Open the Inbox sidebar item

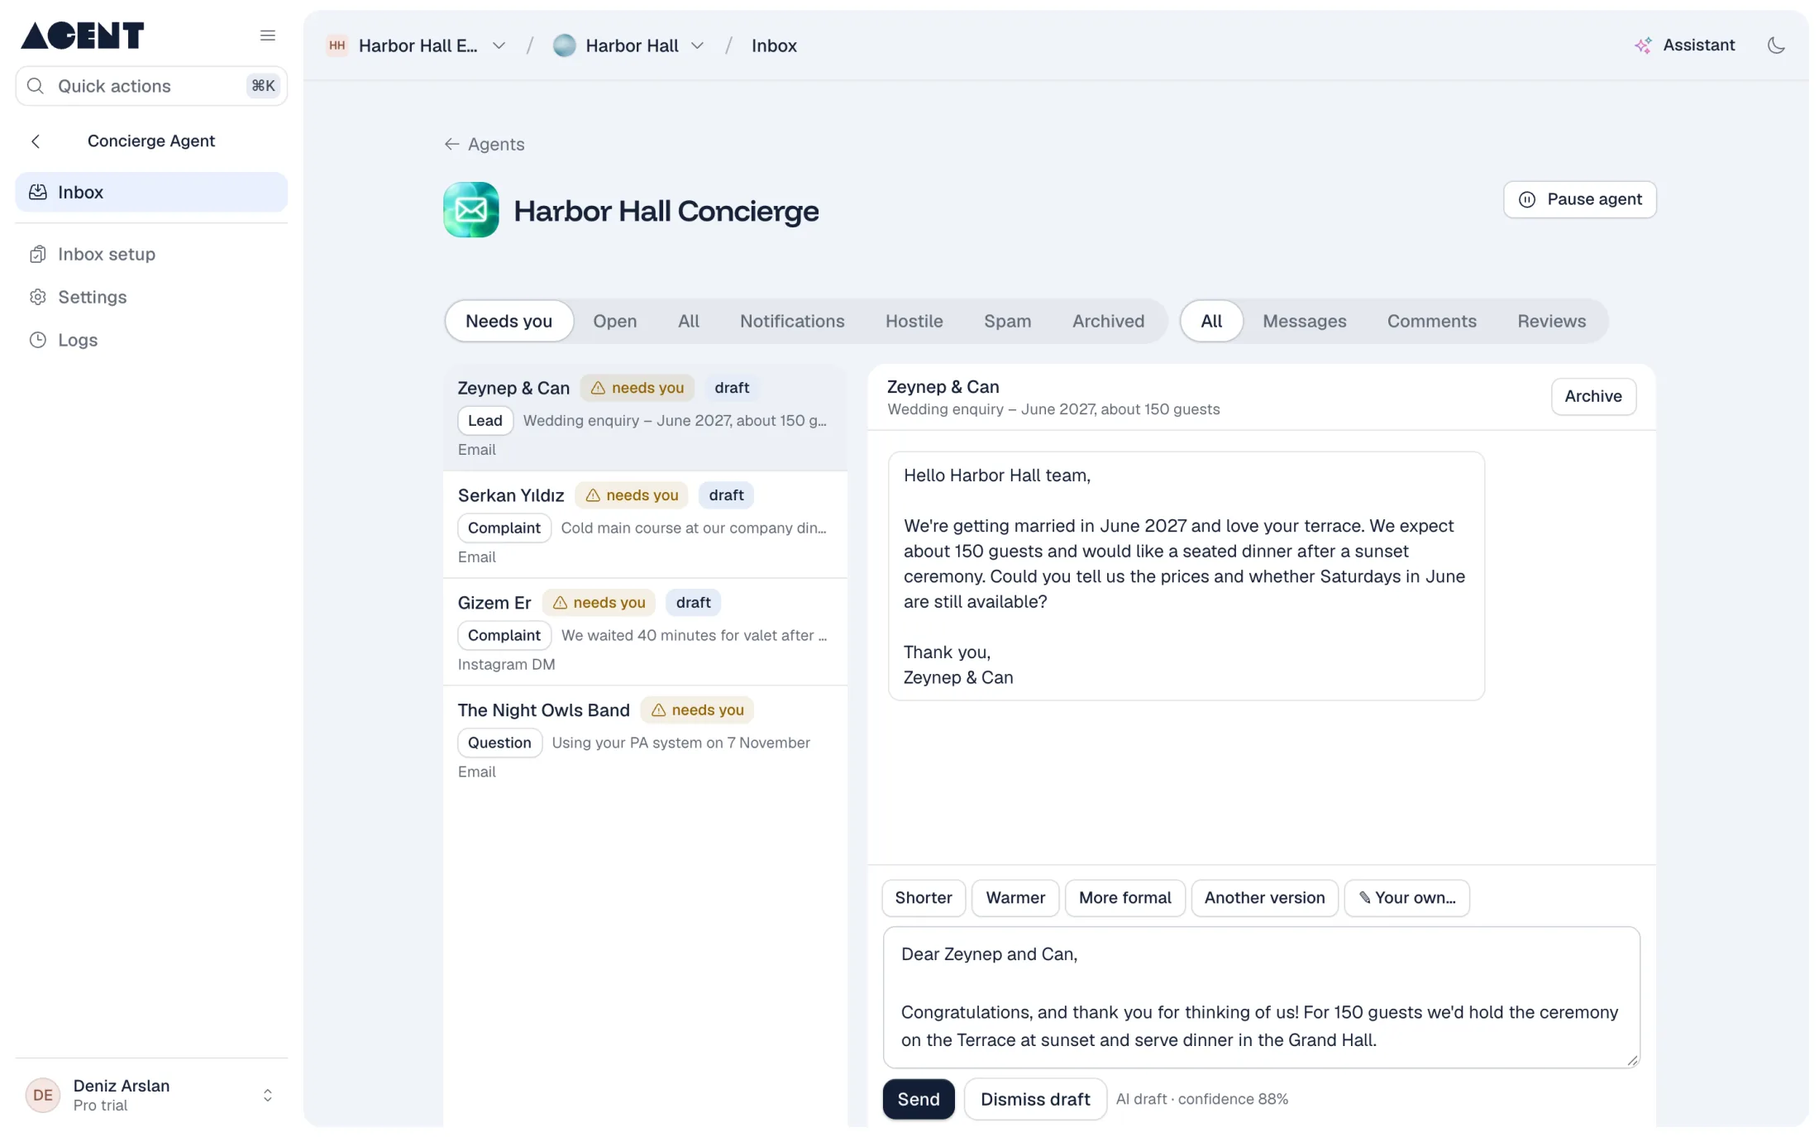click(x=151, y=193)
